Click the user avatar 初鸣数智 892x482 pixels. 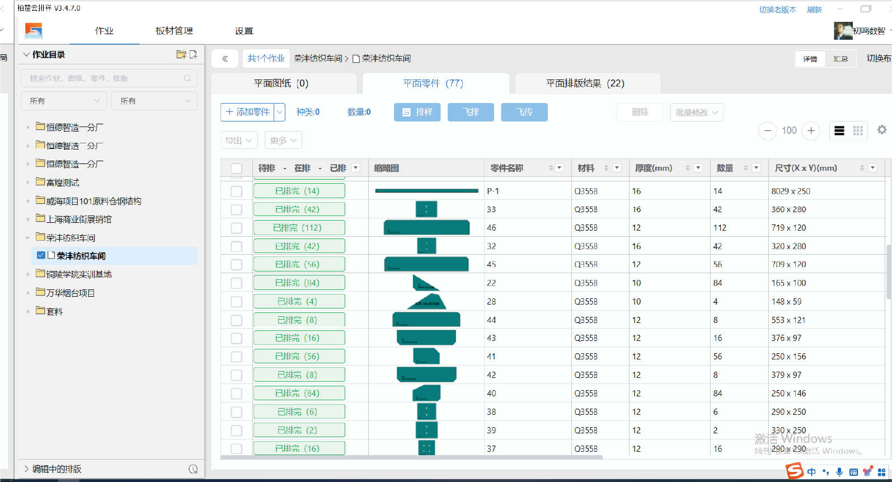[x=843, y=31]
